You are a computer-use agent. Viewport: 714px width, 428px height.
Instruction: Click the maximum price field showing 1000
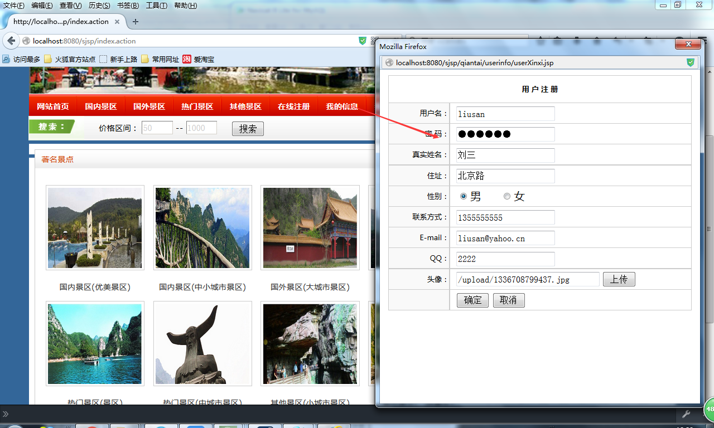click(201, 128)
